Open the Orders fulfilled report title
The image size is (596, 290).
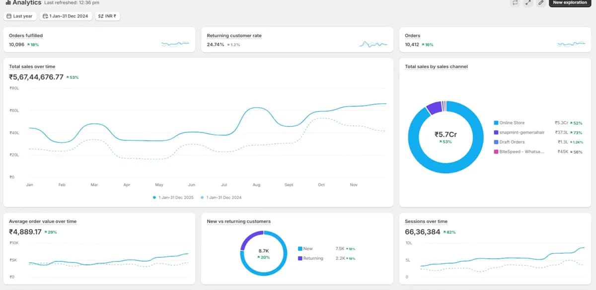tap(26, 36)
